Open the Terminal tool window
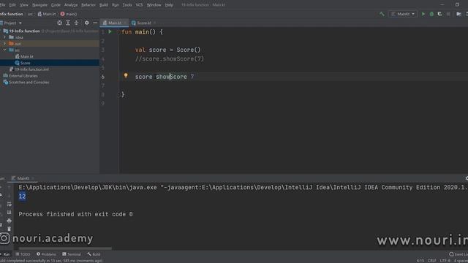The image size is (468, 263). tap(72, 254)
